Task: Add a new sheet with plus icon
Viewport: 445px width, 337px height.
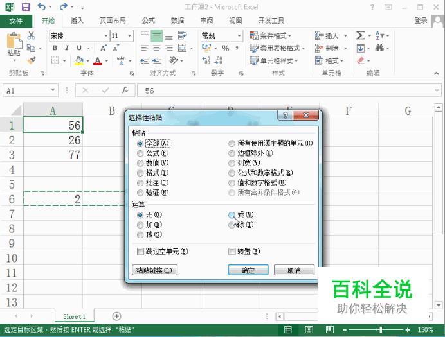Action: coord(116,316)
